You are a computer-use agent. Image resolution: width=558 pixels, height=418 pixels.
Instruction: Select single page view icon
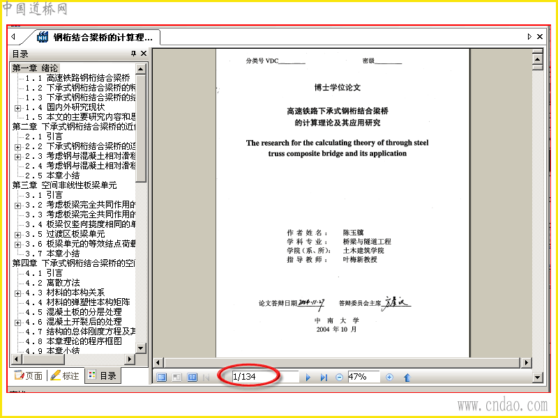click(x=162, y=377)
